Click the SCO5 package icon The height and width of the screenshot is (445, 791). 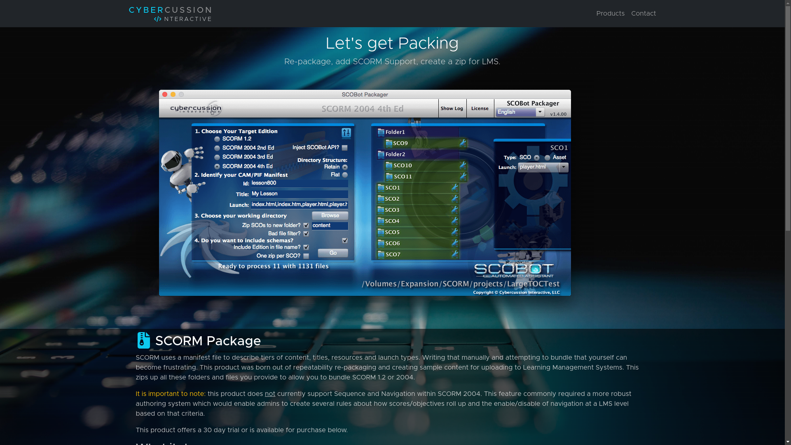click(x=381, y=232)
